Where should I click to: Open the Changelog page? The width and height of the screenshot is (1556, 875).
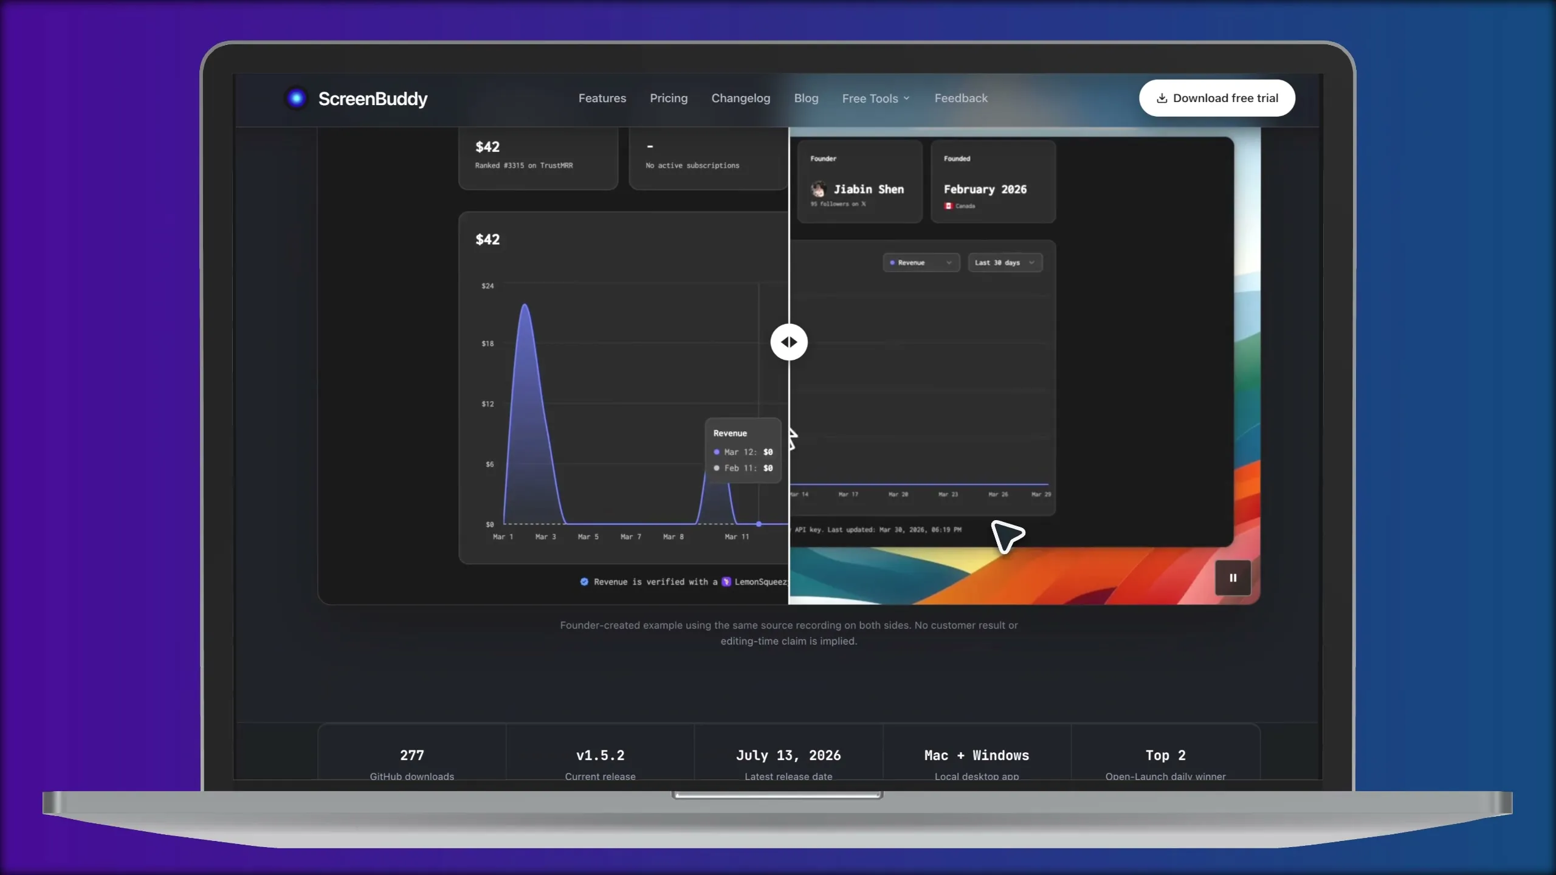point(740,98)
